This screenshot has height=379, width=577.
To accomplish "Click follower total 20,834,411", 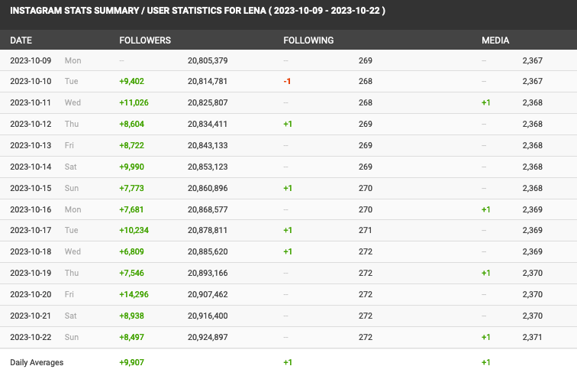I will point(208,124).
